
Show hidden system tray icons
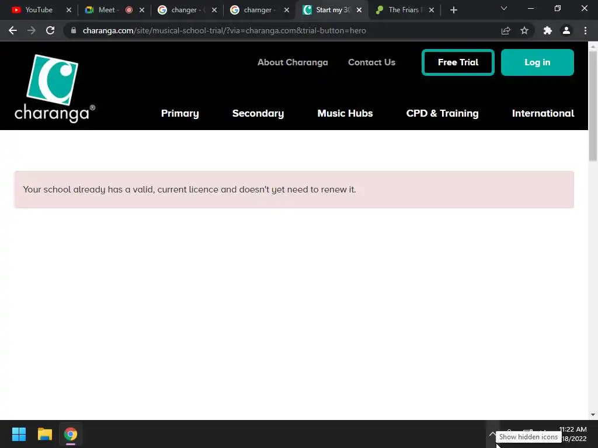[492, 434]
